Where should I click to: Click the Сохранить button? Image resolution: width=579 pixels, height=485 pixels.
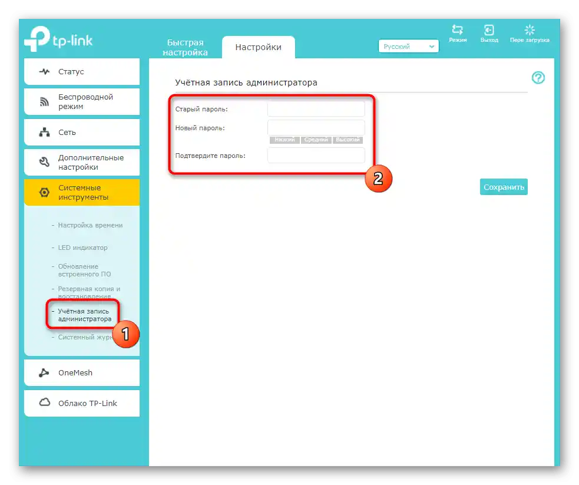point(504,187)
